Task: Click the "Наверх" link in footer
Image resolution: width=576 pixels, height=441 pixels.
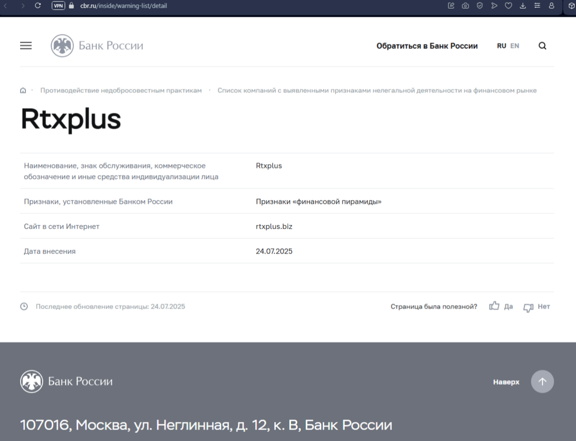Action: 506,382
